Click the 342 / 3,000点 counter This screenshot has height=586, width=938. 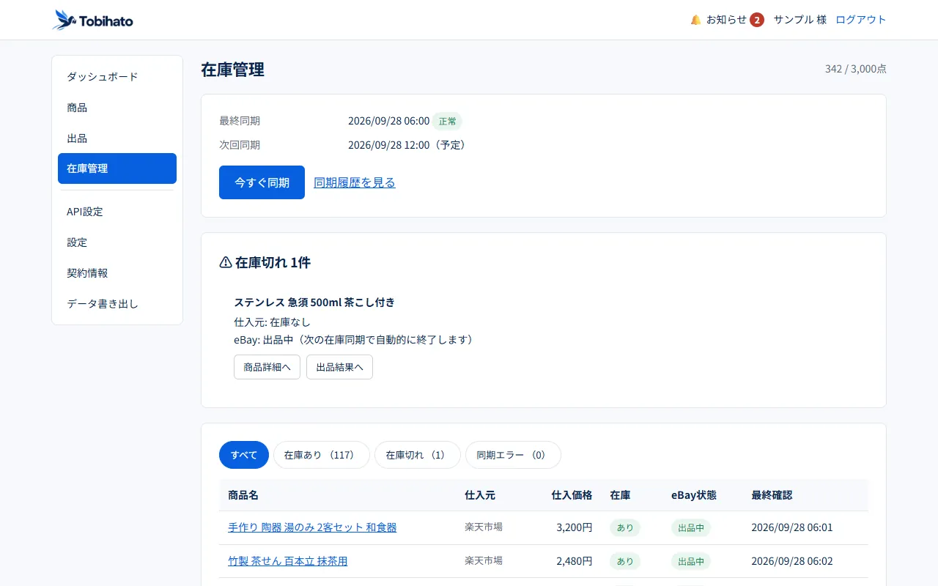coord(856,69)
